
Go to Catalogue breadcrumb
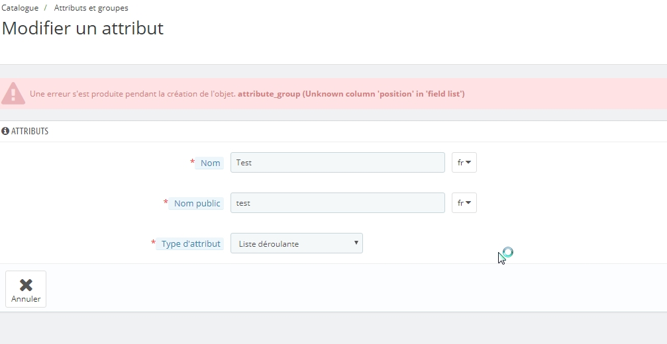20,8
